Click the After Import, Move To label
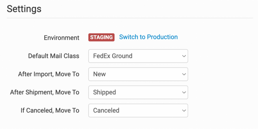258x129 pixels. point(49,74)
